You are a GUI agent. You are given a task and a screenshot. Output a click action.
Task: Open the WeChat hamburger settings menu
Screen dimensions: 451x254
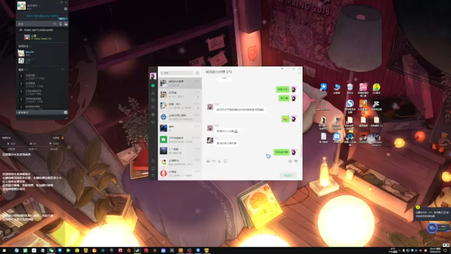pyautogui.click(x=153, y=175)
